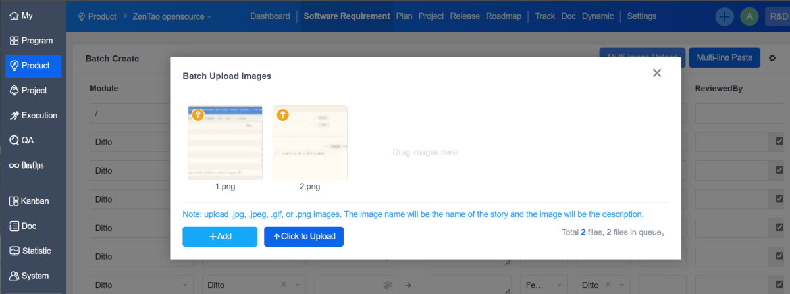Open the R&D mode dropdown
This screenshot has width=790, height=294.
click(x=777, y=16)
